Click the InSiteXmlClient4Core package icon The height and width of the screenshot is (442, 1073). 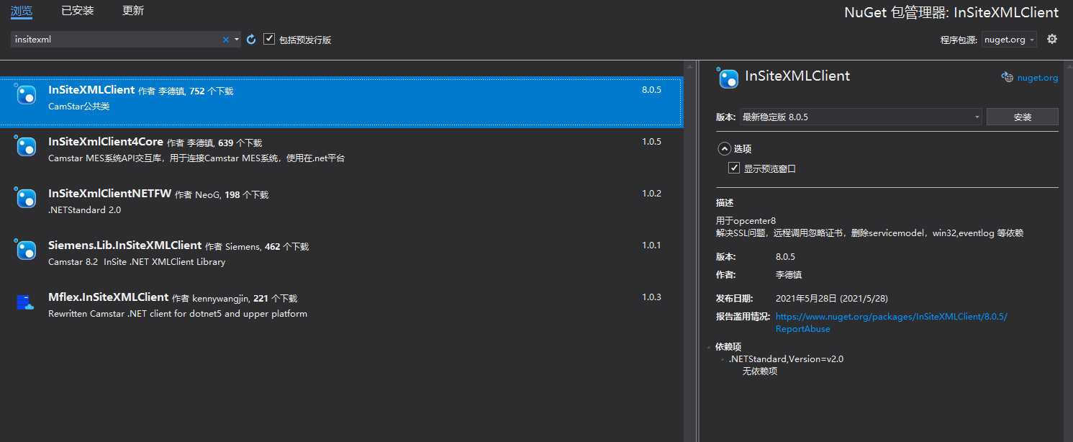[26, 146]
